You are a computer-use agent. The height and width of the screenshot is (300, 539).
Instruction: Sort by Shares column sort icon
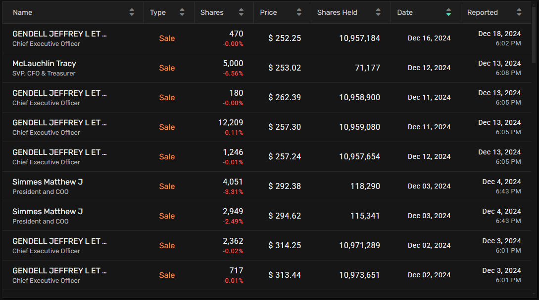[x=242, y=12]
